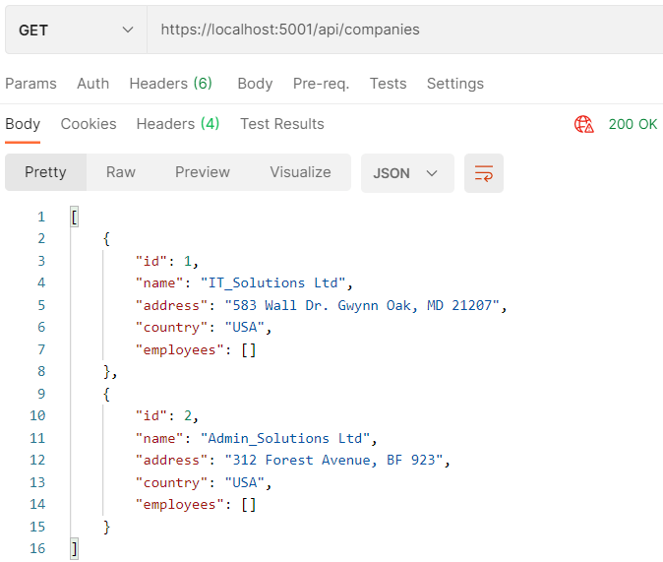663x562 pixels.
Task: Open the Test Results tab
Action: point(282,124)
